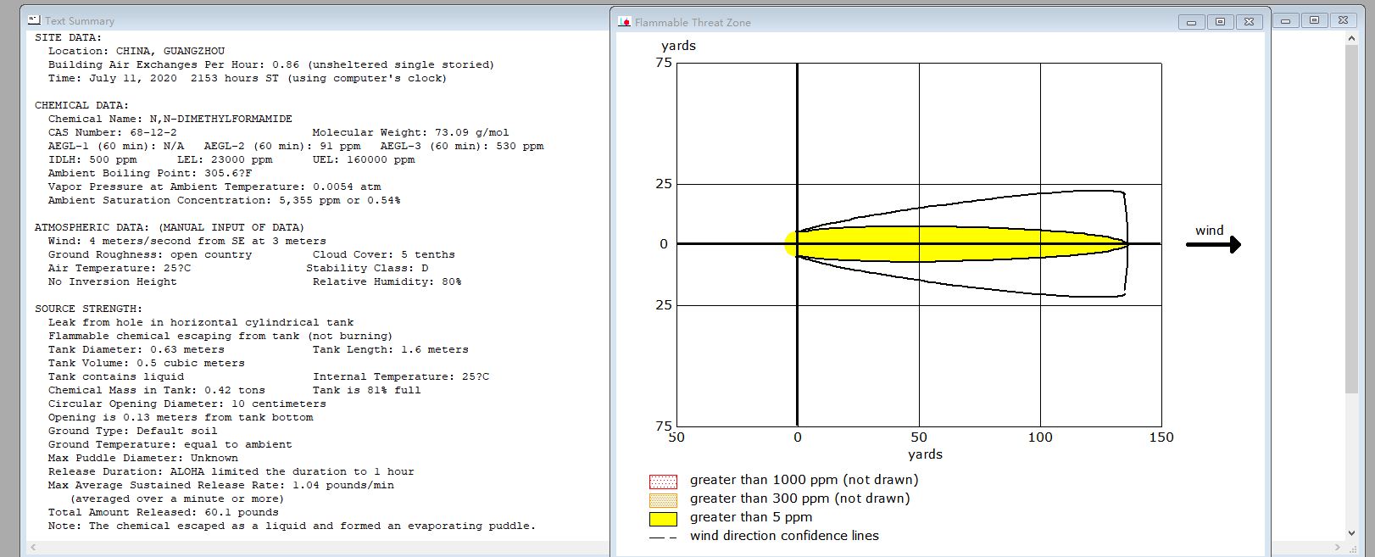Click the 'SITE DATA:' heading
The height and width of the screenshot is (557, 1375).
(68, 37)
